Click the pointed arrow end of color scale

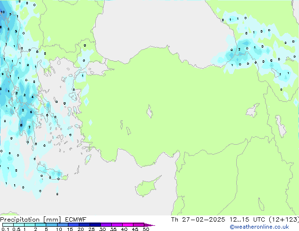(x=149, y=225)
